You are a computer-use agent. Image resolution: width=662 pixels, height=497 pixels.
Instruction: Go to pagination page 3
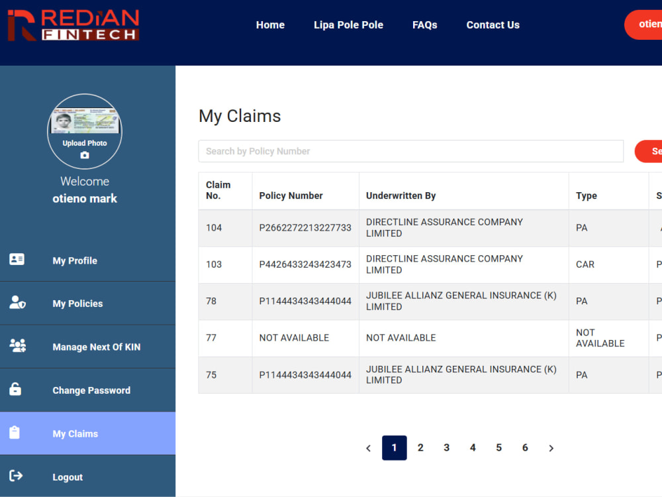(x=447, y=447)
